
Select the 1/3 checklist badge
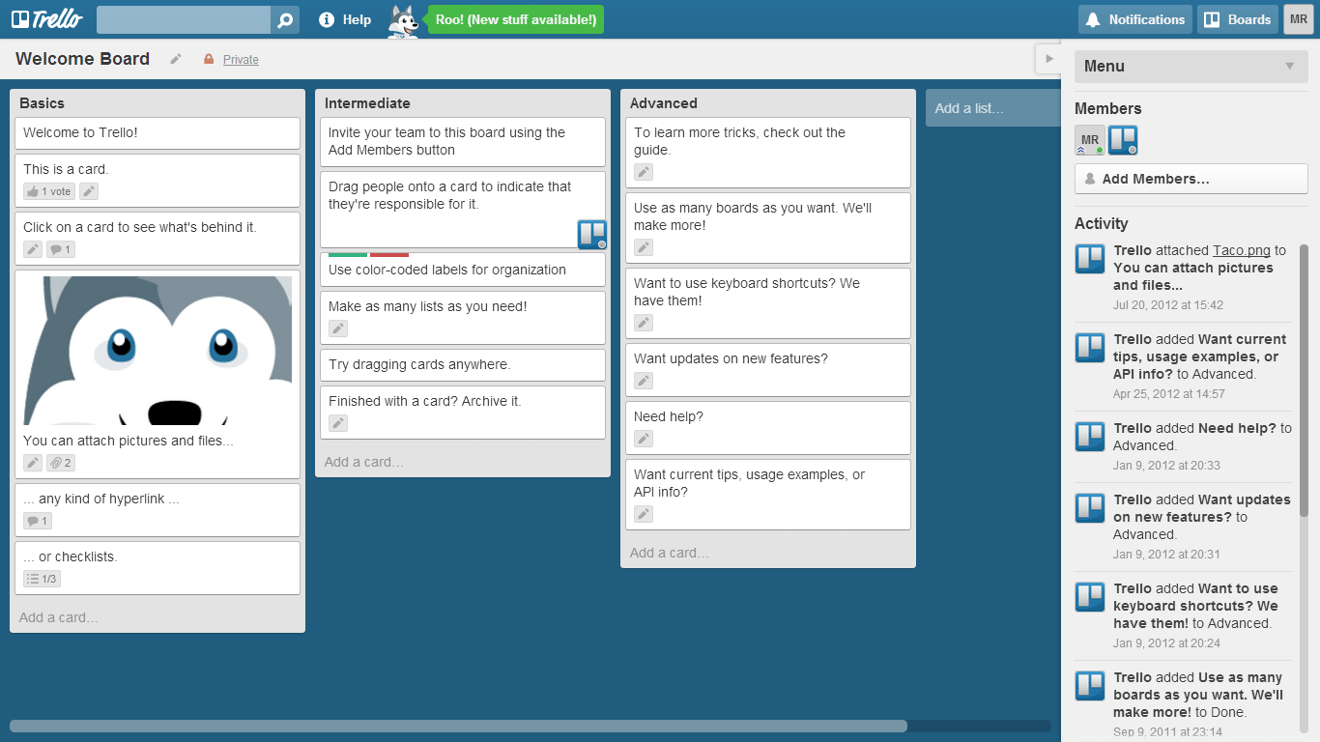[x=41, y=578]
